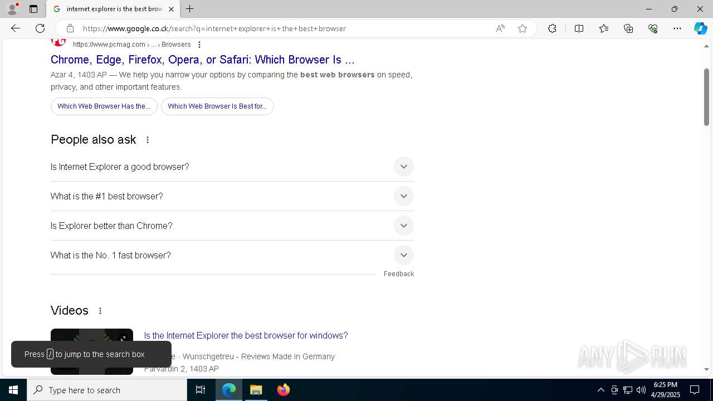Select the 'internet explorer is the best' tab
This screenshot has width=713, height=401.
click(114, 9)
